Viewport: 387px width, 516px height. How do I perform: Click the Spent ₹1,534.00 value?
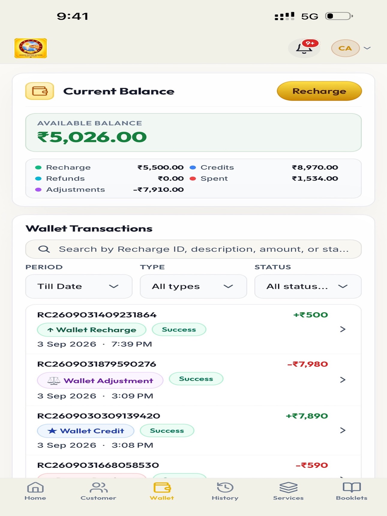point(315,178)
